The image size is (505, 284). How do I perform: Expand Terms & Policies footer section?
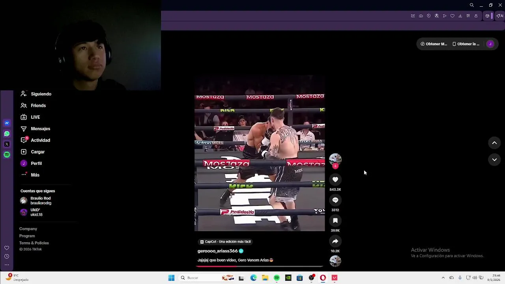click(34, 243)
